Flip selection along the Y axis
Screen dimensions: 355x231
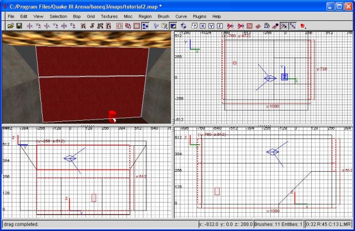[47, 26]
